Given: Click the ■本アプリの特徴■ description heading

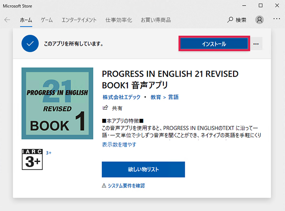Looking at the screenshot, I should pyautogui.click(x=123, y=121).
